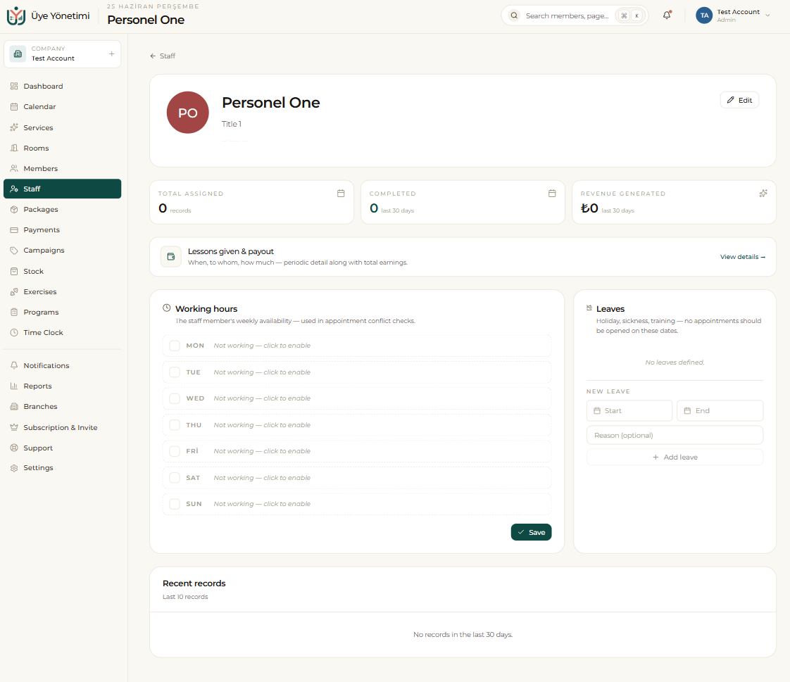This screenshot has width=790, height=682.
Task: Click the Add leave button
Action: [x=675, y=457]
